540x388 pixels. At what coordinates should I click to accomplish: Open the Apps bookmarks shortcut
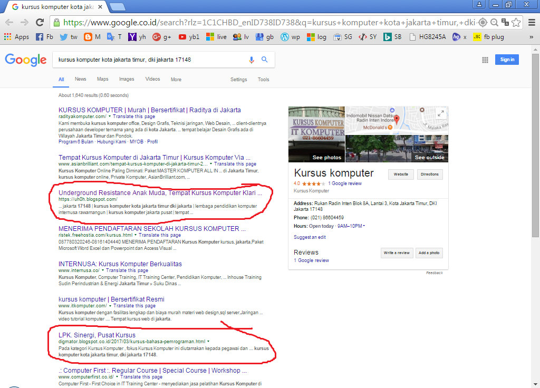point(16,37)
